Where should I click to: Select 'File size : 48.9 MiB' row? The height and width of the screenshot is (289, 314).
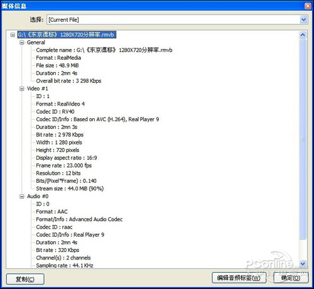(57, 65)
